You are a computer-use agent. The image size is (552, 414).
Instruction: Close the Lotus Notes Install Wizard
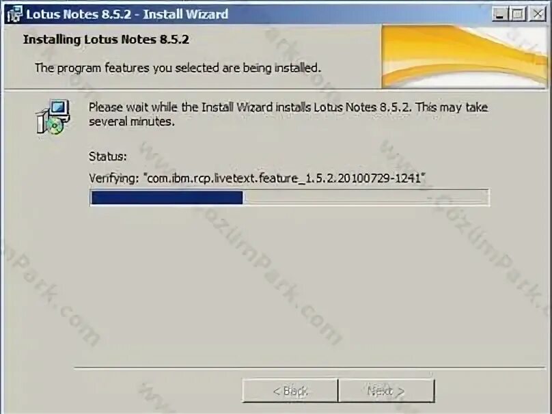pyautogui.click(x=537, y=14)
